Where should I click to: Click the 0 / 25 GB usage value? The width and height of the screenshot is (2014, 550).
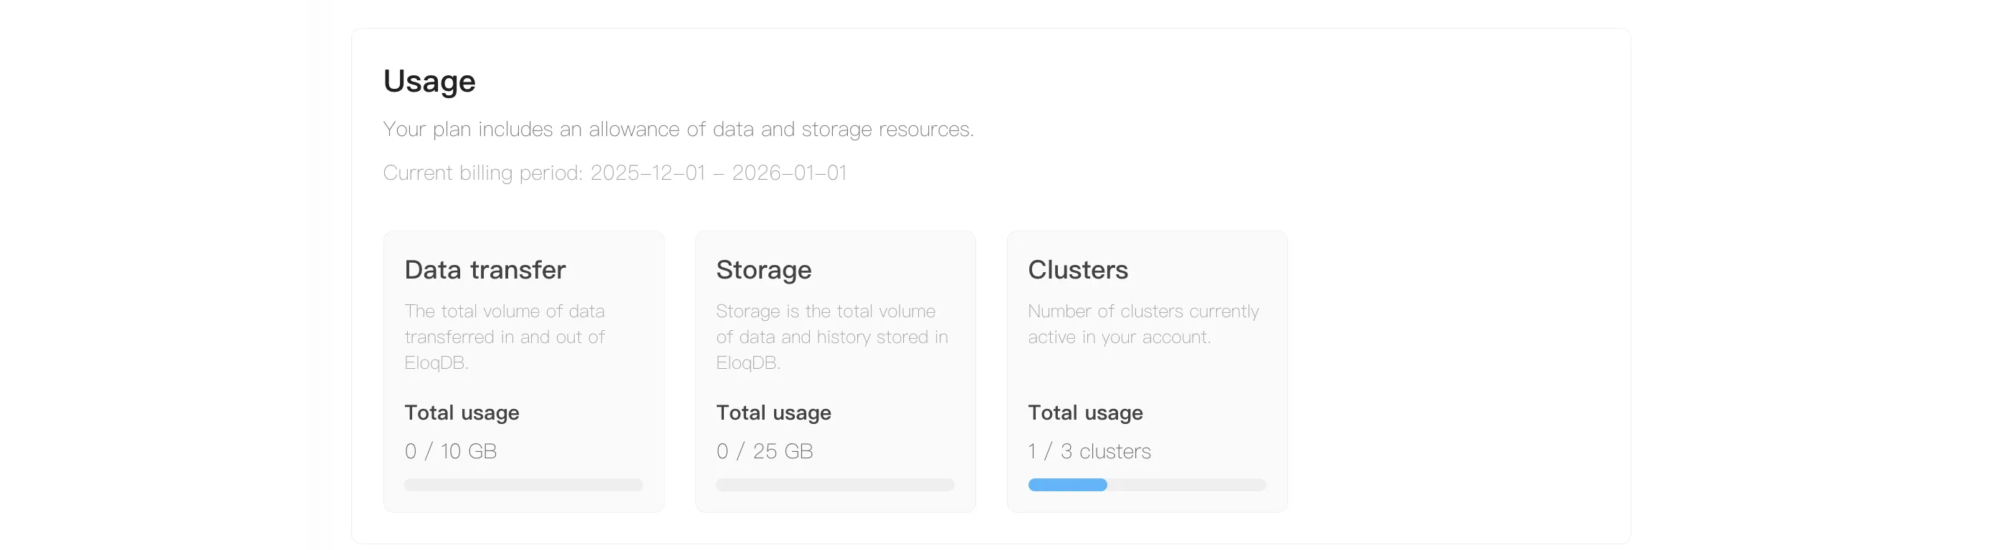764,452
